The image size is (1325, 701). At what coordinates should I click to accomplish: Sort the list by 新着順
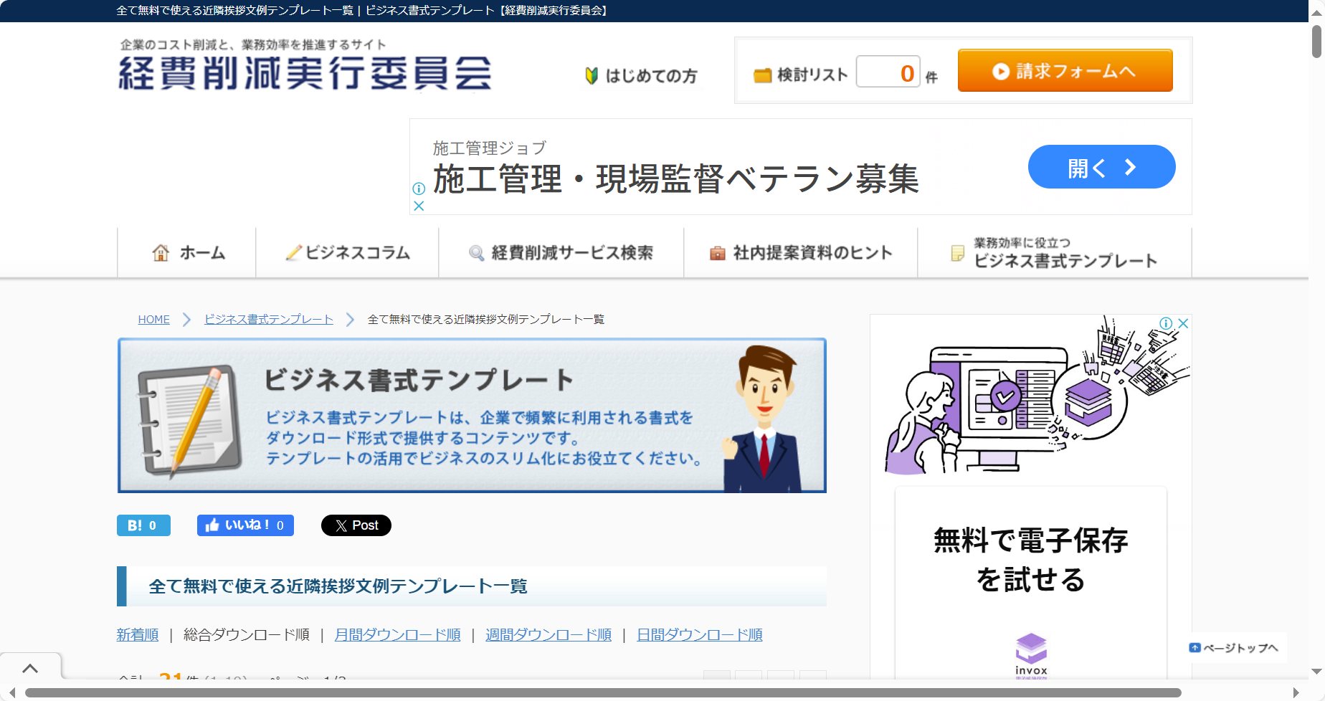click(x=138, y=635)
